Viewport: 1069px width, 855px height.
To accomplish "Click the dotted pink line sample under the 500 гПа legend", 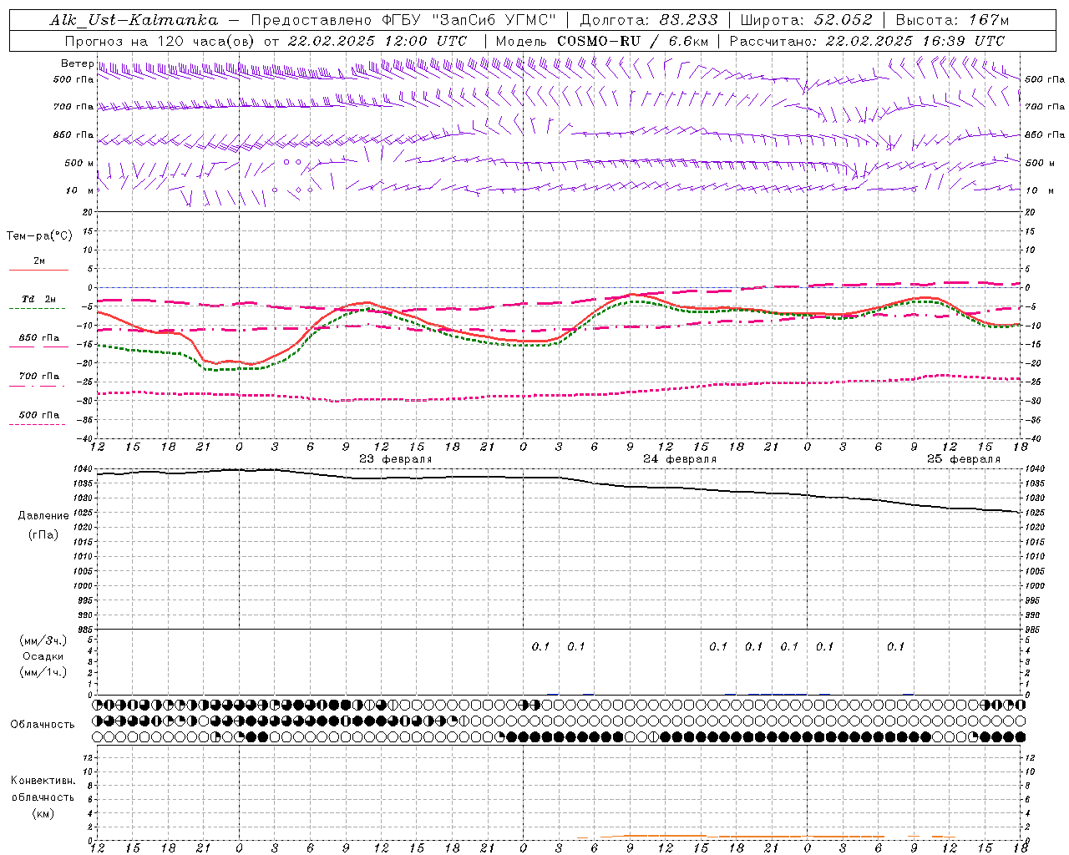I will tap(37, 424).
